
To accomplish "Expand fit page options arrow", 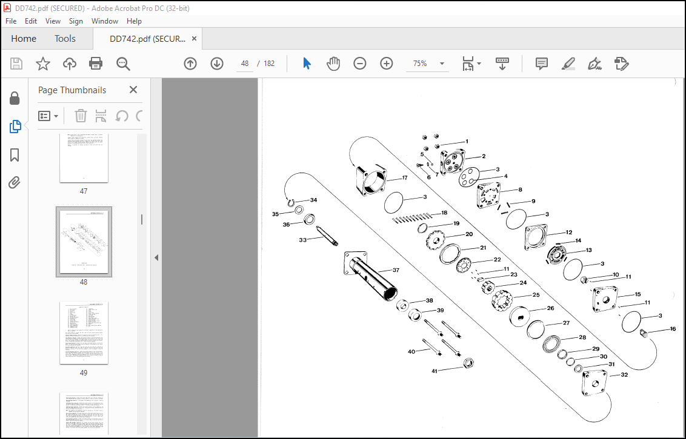I will pyautogui.click(x=479, y=64).
